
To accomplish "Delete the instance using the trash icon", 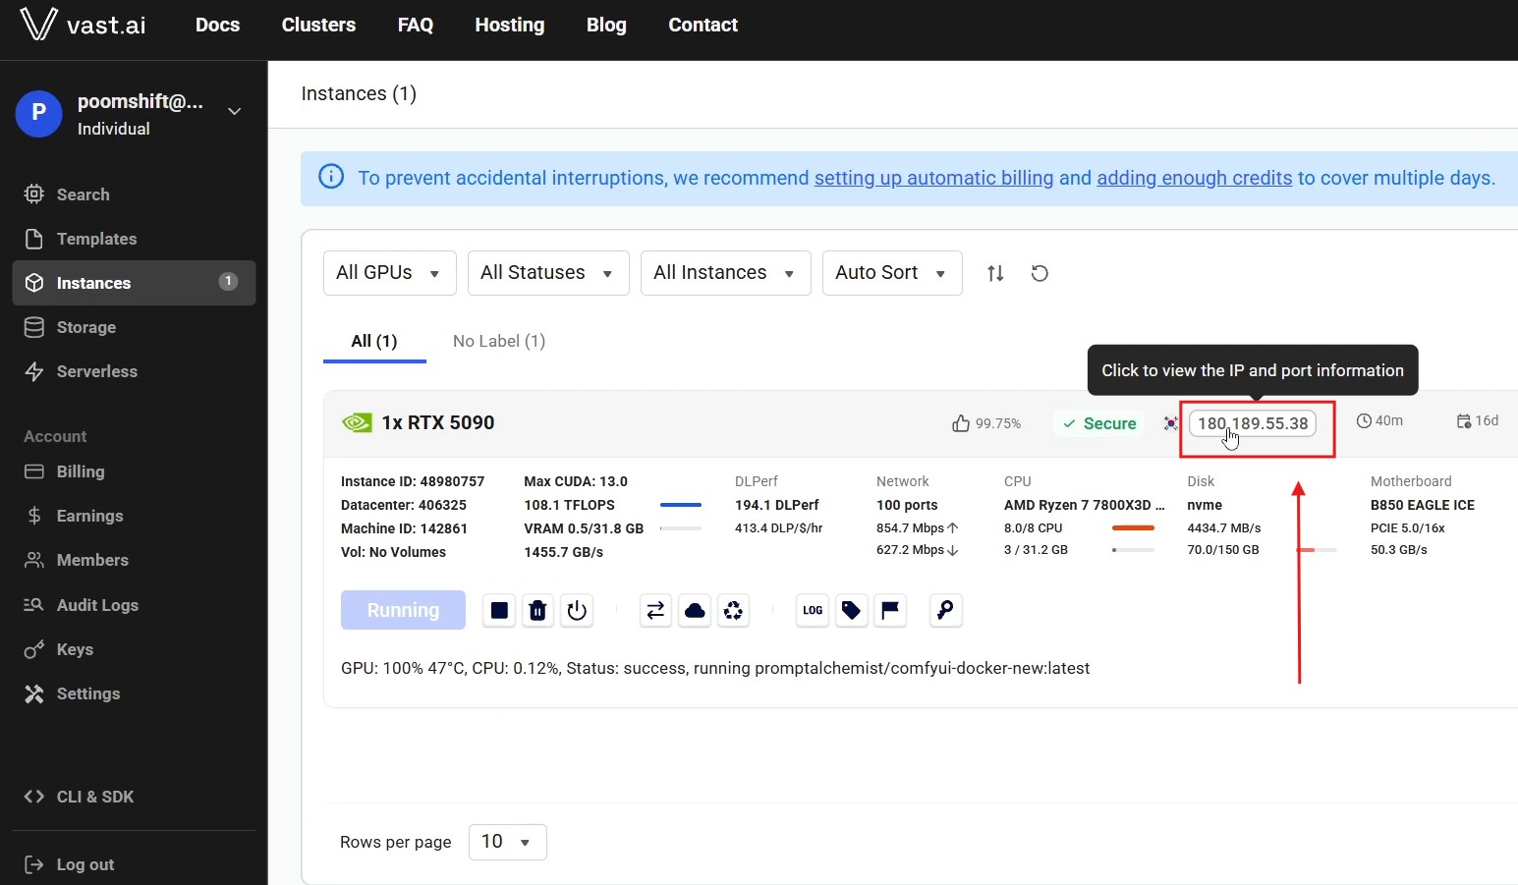I will coord(537,611).
